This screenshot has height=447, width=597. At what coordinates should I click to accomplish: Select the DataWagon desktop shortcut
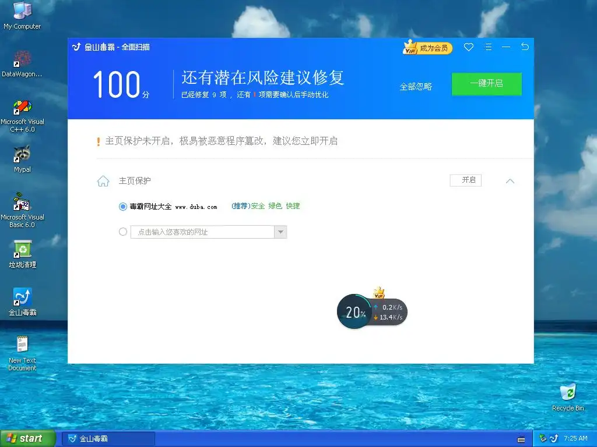point(22,64)
